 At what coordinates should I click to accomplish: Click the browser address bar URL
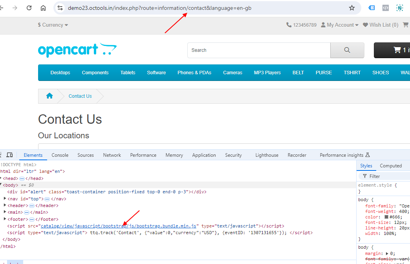[159, 8]
